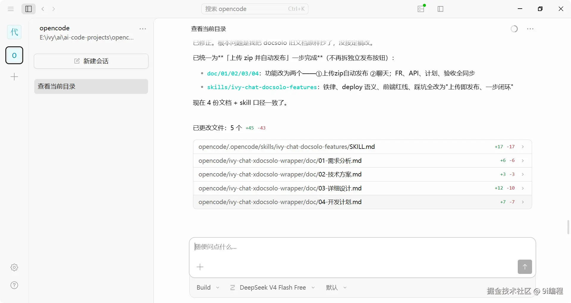Select the O project avatar

pos(14,55)
